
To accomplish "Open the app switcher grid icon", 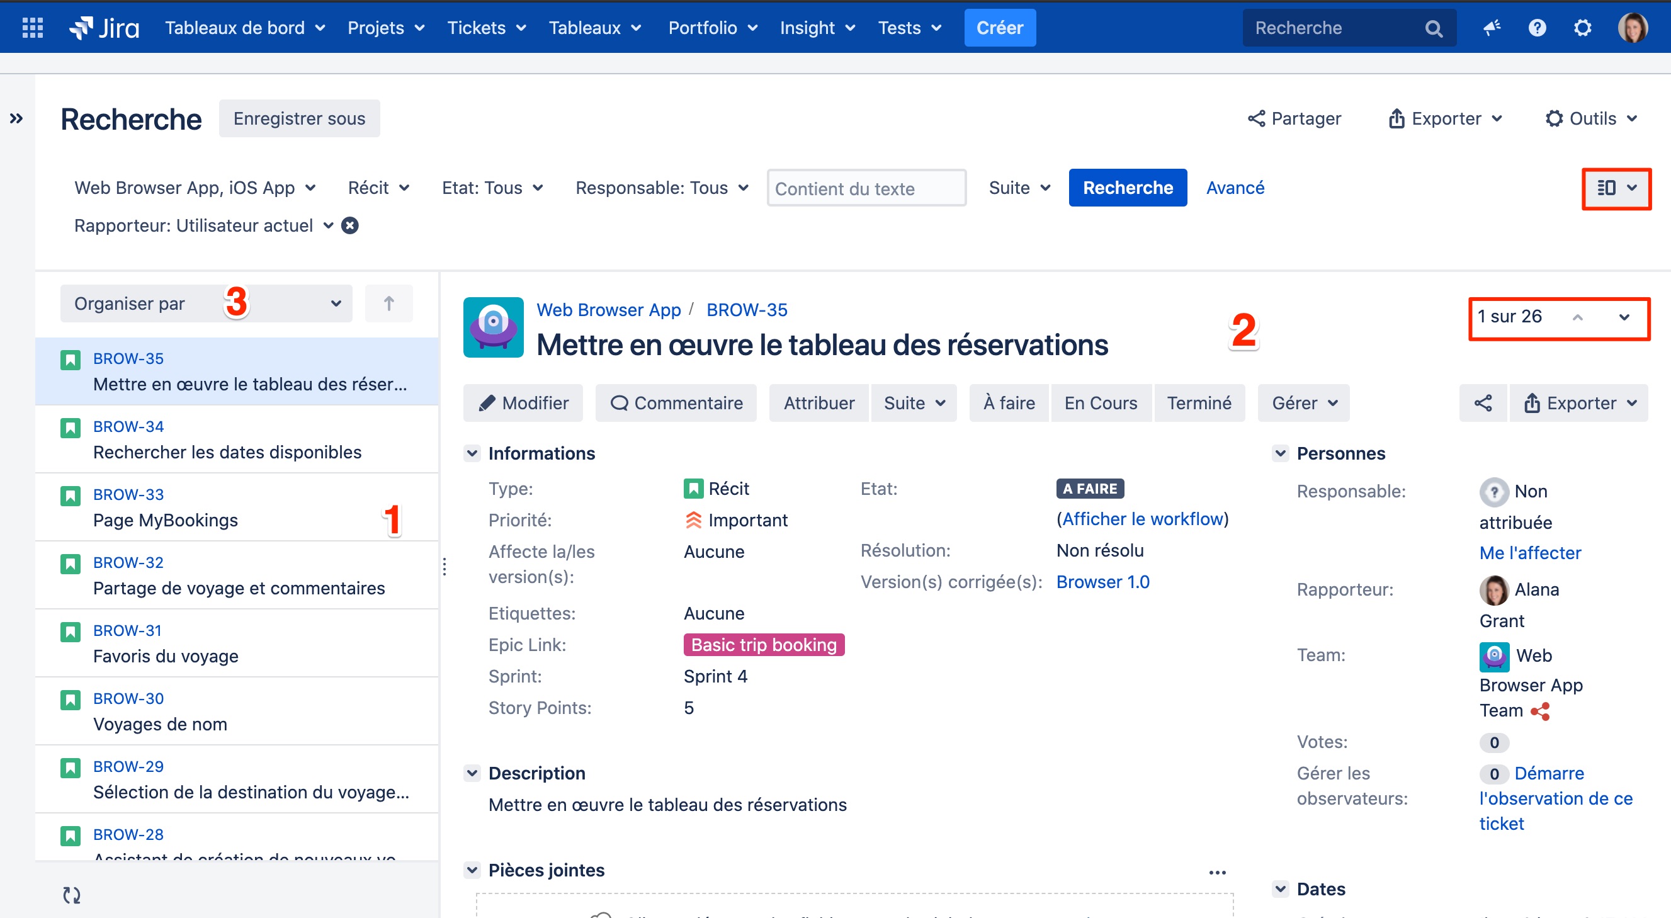I will (31, 28).
